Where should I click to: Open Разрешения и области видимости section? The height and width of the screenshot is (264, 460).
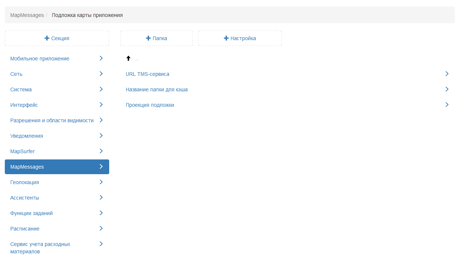click(x=57, y=120)
